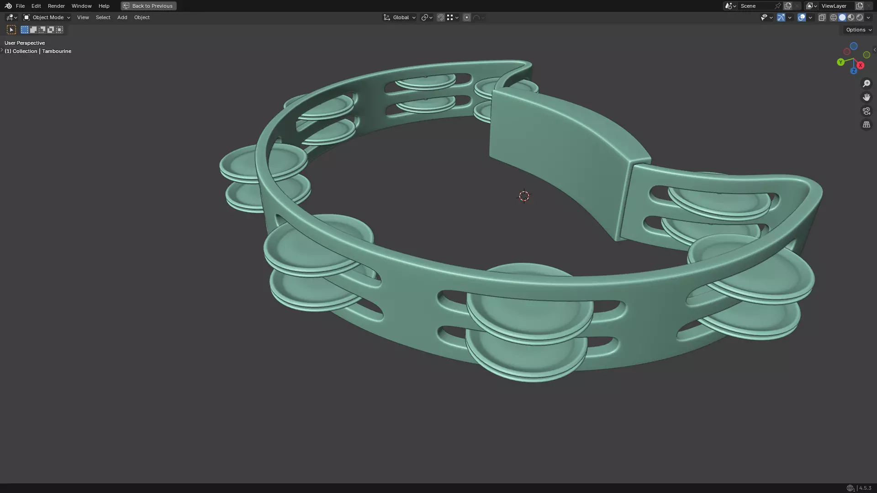
Task: Select wireframe viewport shading mode
Action: tap(834, 17)
